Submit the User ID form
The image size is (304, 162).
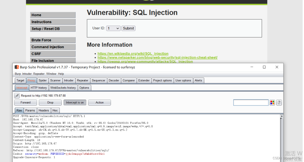pos(128,28)
